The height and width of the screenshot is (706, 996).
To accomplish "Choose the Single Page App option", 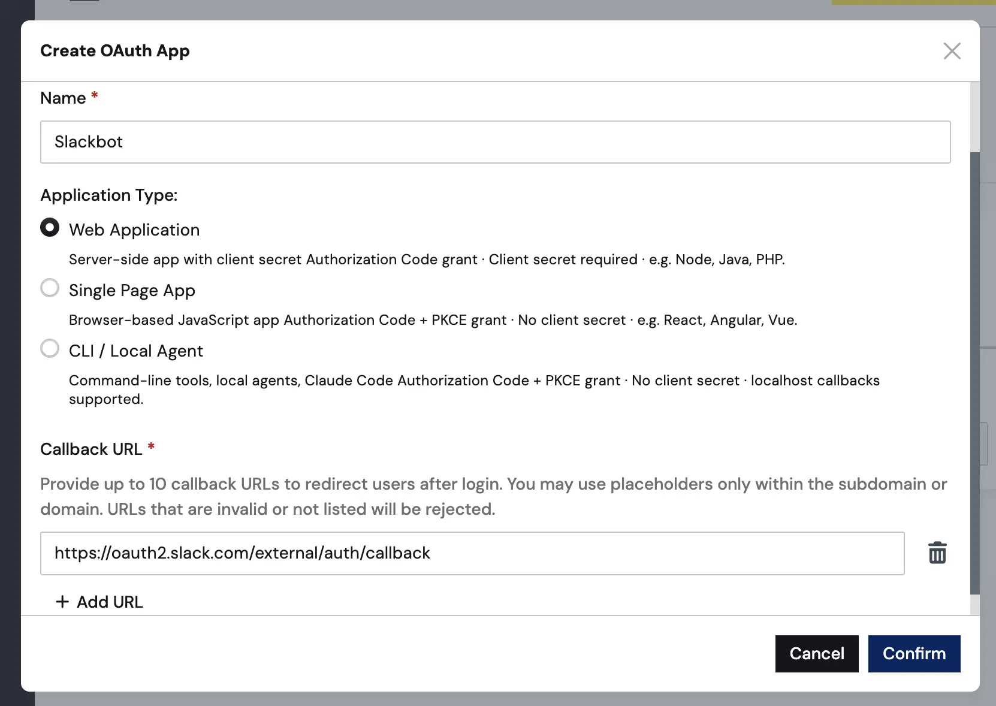I will tap(50, 288).
